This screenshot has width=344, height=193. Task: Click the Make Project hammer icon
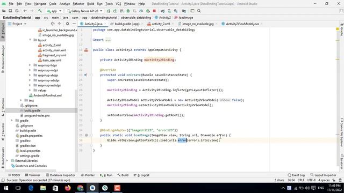(x=40, y=11)
